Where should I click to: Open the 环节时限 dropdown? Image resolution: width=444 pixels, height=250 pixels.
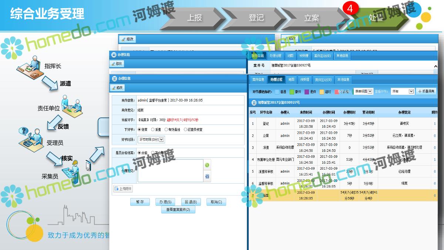click(x=161, y=140)
